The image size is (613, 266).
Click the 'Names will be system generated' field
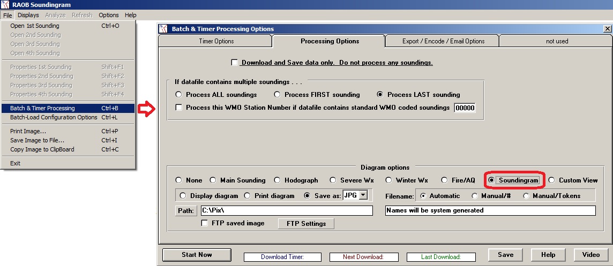[x=490, y=210]
